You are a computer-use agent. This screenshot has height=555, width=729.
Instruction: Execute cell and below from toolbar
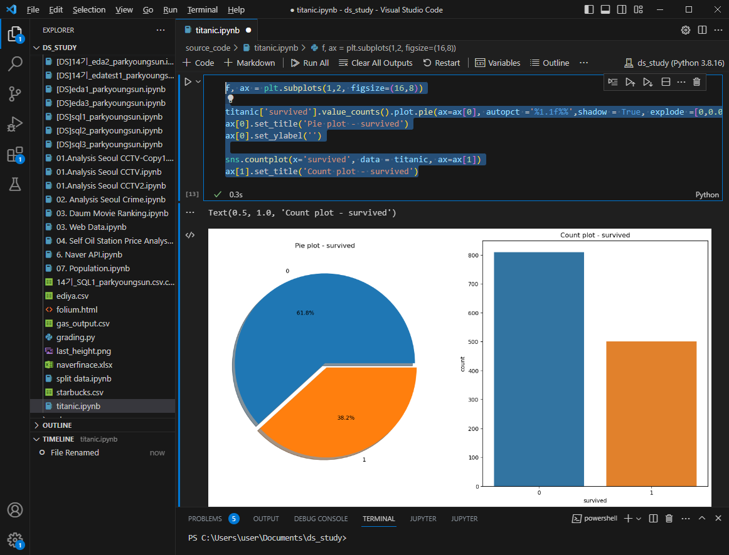[647, 82]
